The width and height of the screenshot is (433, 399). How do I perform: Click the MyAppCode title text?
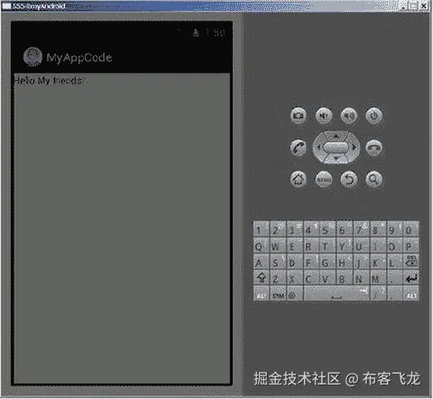coord(79,58)
